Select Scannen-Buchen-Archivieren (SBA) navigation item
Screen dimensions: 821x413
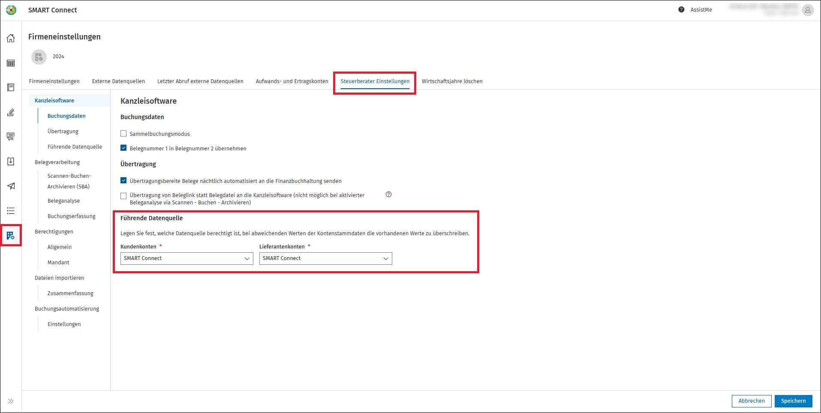click(x=69, y=181)
